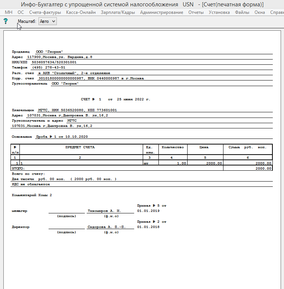
Task: Open the Окна menu
Action: coord(260,12)
